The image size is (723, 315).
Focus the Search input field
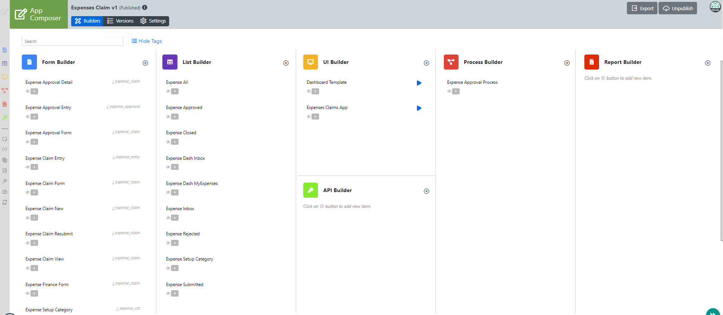tap(73, 41)
